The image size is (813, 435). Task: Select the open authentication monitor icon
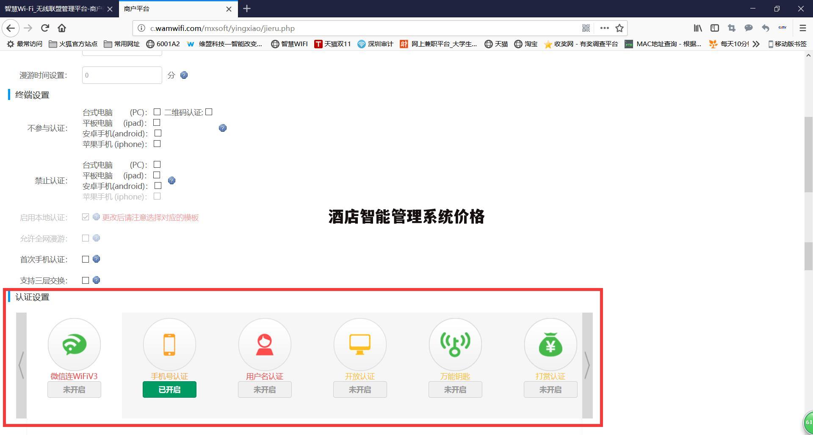(360, 344)
